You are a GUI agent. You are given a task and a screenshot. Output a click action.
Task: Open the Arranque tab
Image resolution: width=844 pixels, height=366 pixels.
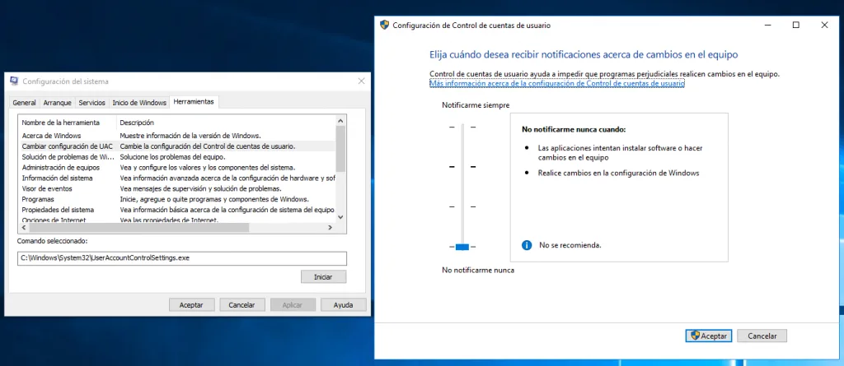pos(57,103)
